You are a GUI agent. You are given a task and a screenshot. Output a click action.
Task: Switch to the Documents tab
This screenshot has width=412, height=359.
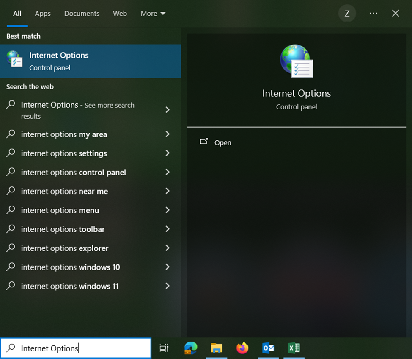(82, 14)
